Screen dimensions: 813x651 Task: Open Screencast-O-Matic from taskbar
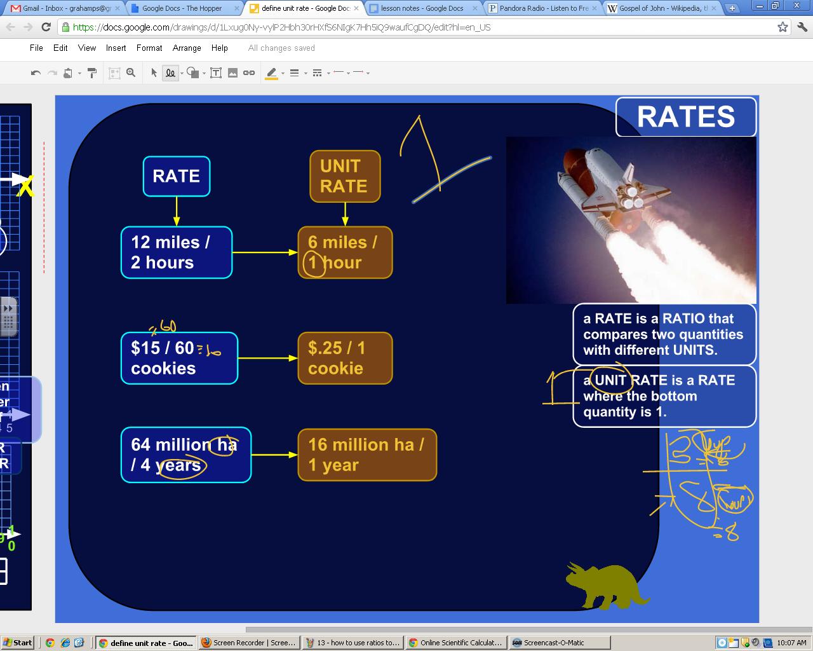tap(560, 643)
